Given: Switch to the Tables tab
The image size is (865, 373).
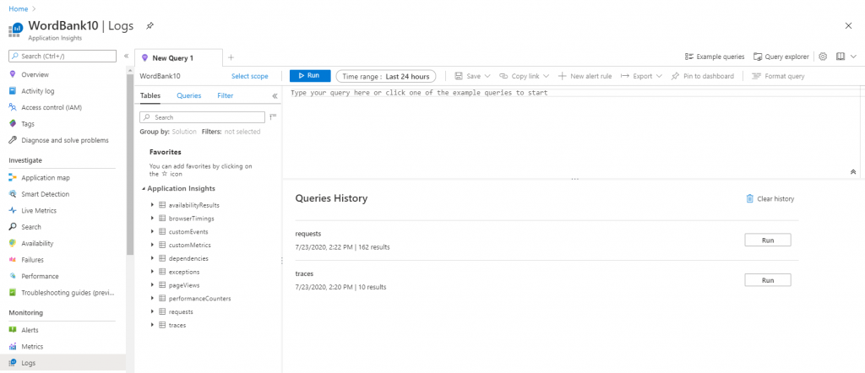Looking at the screenshot, I should pyautogui.click(x=150, y=96).
